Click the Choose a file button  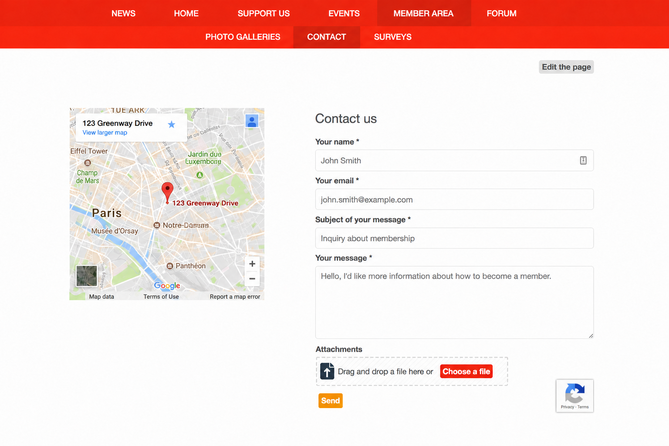[466, 372]
